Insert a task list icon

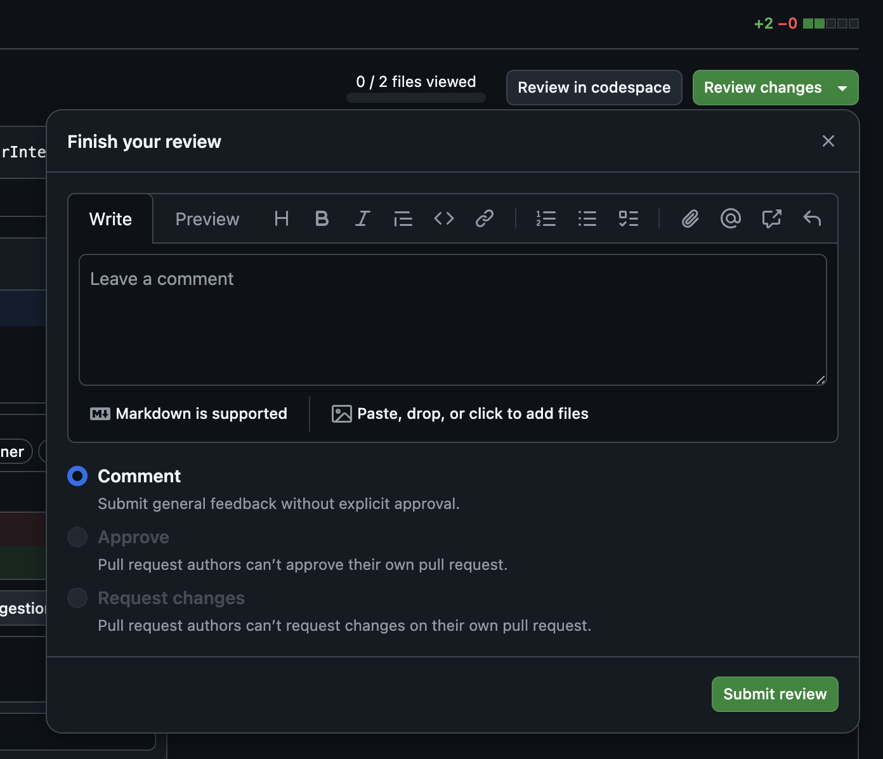point(629,219)
